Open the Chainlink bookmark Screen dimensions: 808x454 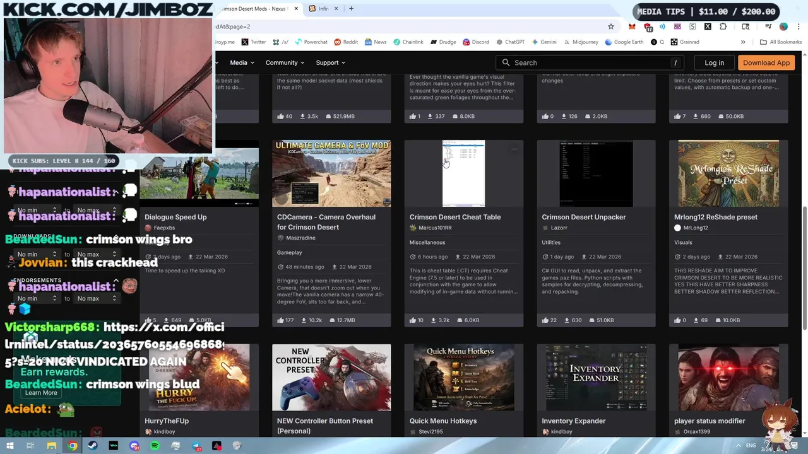coord(408,42)
